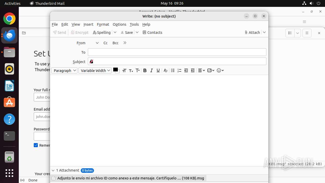
Task: Click the font size reset icon
Action: click(124, 70)
